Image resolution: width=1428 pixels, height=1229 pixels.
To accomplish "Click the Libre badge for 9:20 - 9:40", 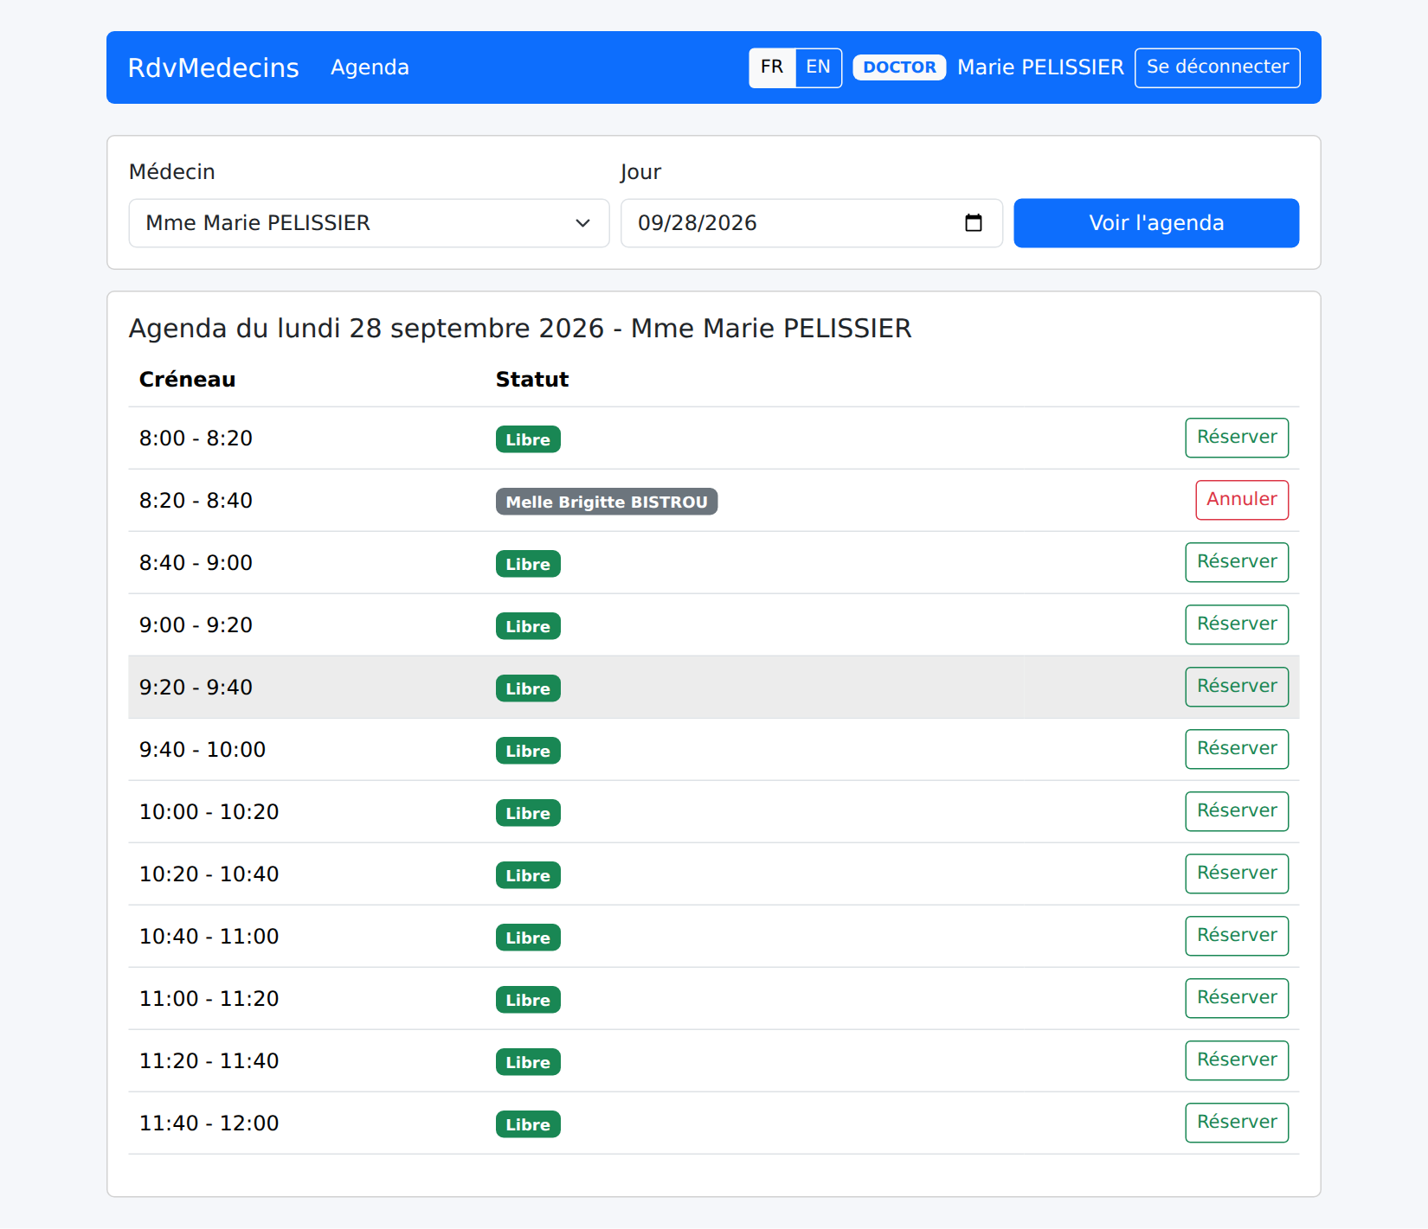I will click(528, 688).
